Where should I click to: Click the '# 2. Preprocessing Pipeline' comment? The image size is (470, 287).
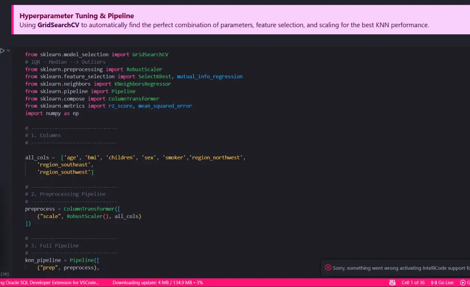[x=65, y=194]
